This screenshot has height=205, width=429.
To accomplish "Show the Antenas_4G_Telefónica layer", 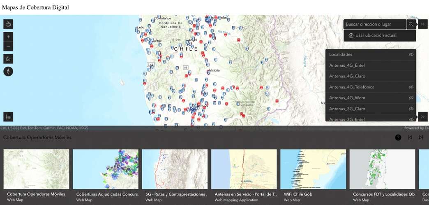I will click(411, 87).
